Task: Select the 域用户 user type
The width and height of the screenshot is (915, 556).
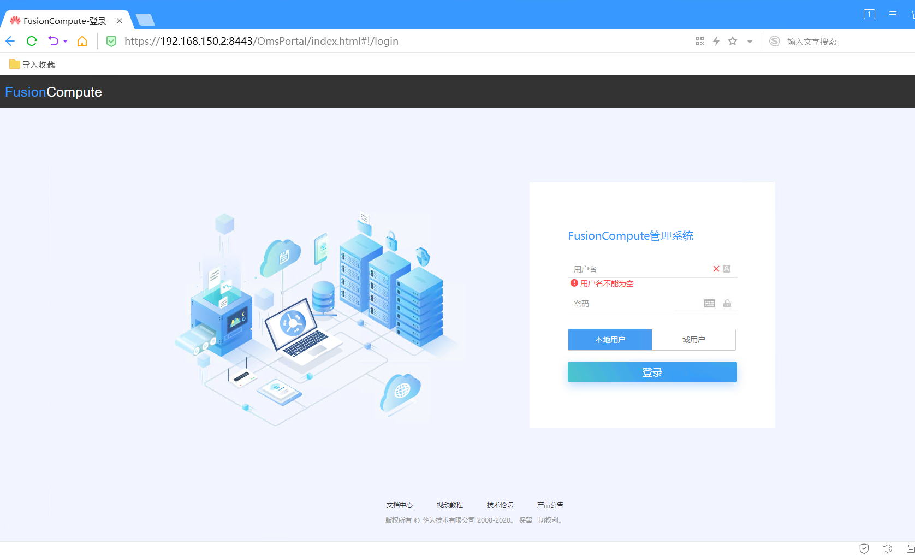Action: point(694,340)
